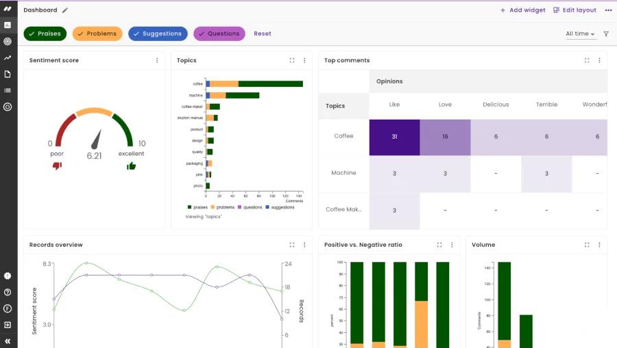Expand the sidebar with double-chevron icon

point(8,341)
